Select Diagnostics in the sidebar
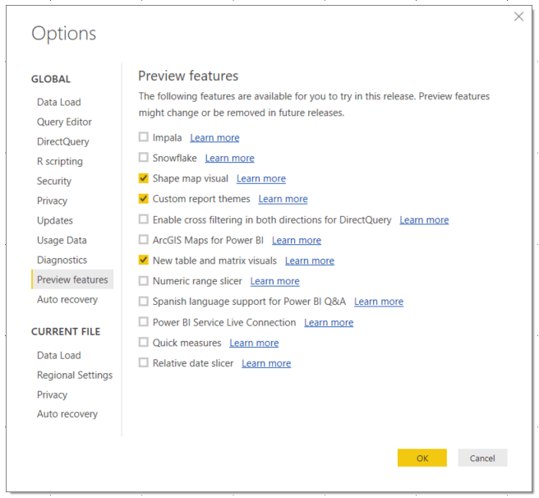This screenshot has height=498, width=539. [x=62, y=260]
